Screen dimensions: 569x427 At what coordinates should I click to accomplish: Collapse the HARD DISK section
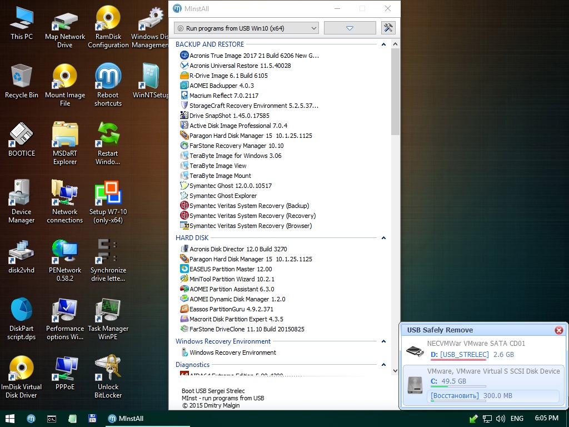[x=383, y=238]
